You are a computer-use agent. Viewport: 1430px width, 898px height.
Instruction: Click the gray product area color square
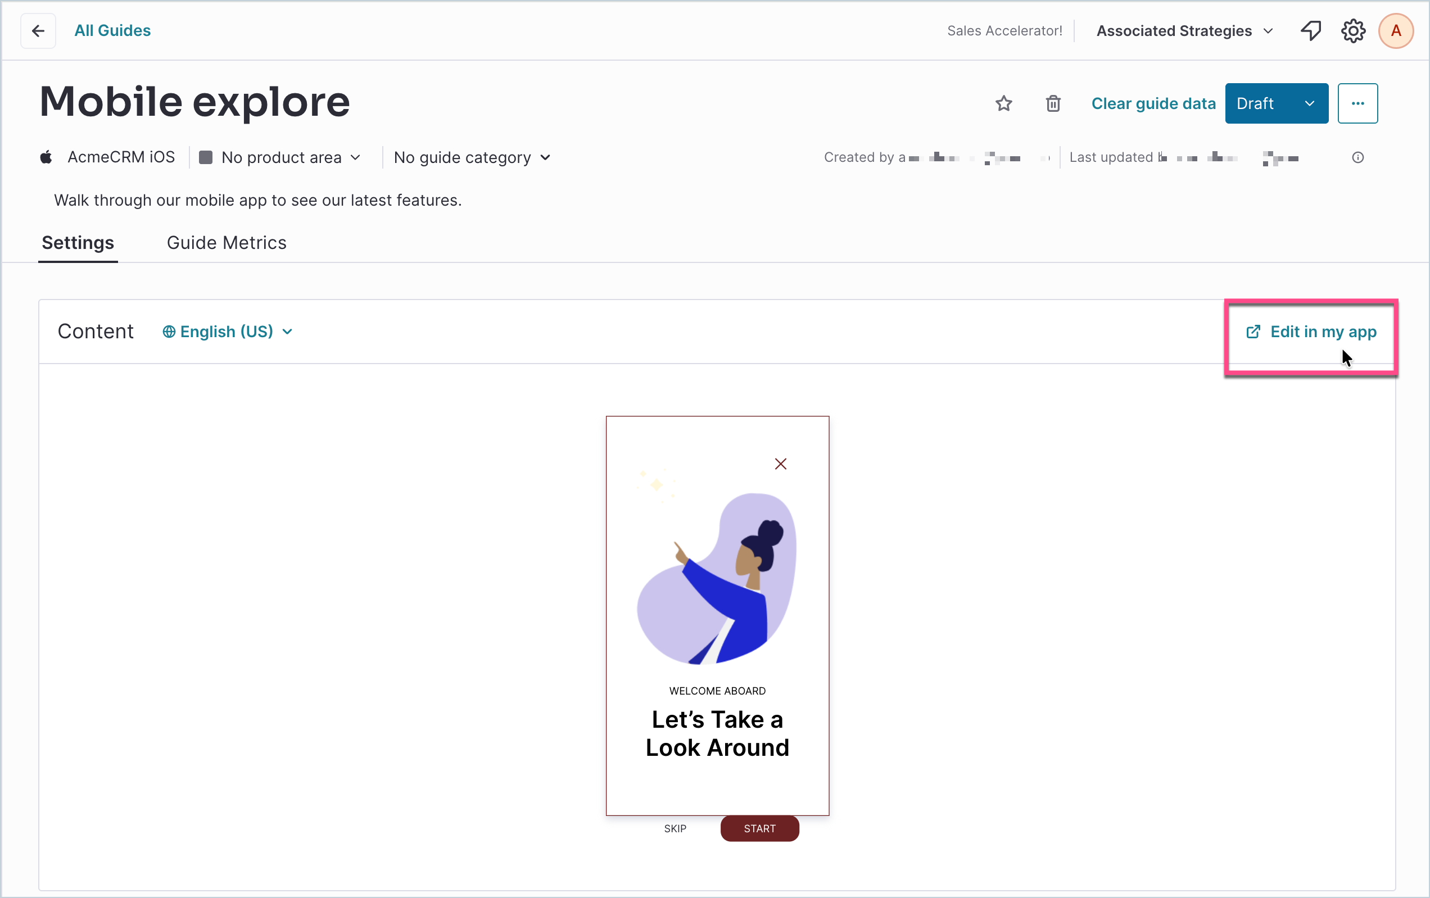click(206, 157)
